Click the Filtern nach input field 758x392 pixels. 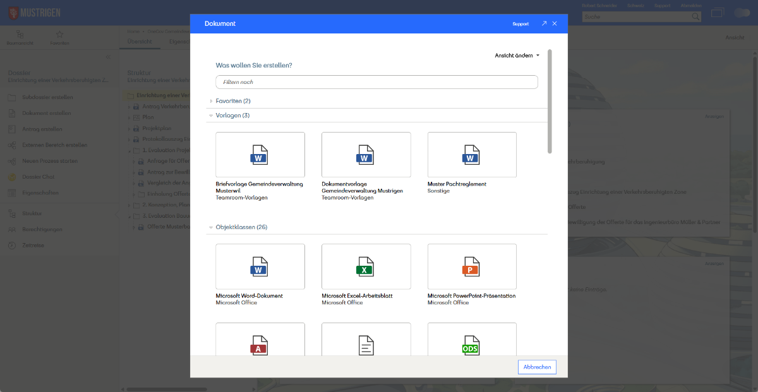coord(376,82)
